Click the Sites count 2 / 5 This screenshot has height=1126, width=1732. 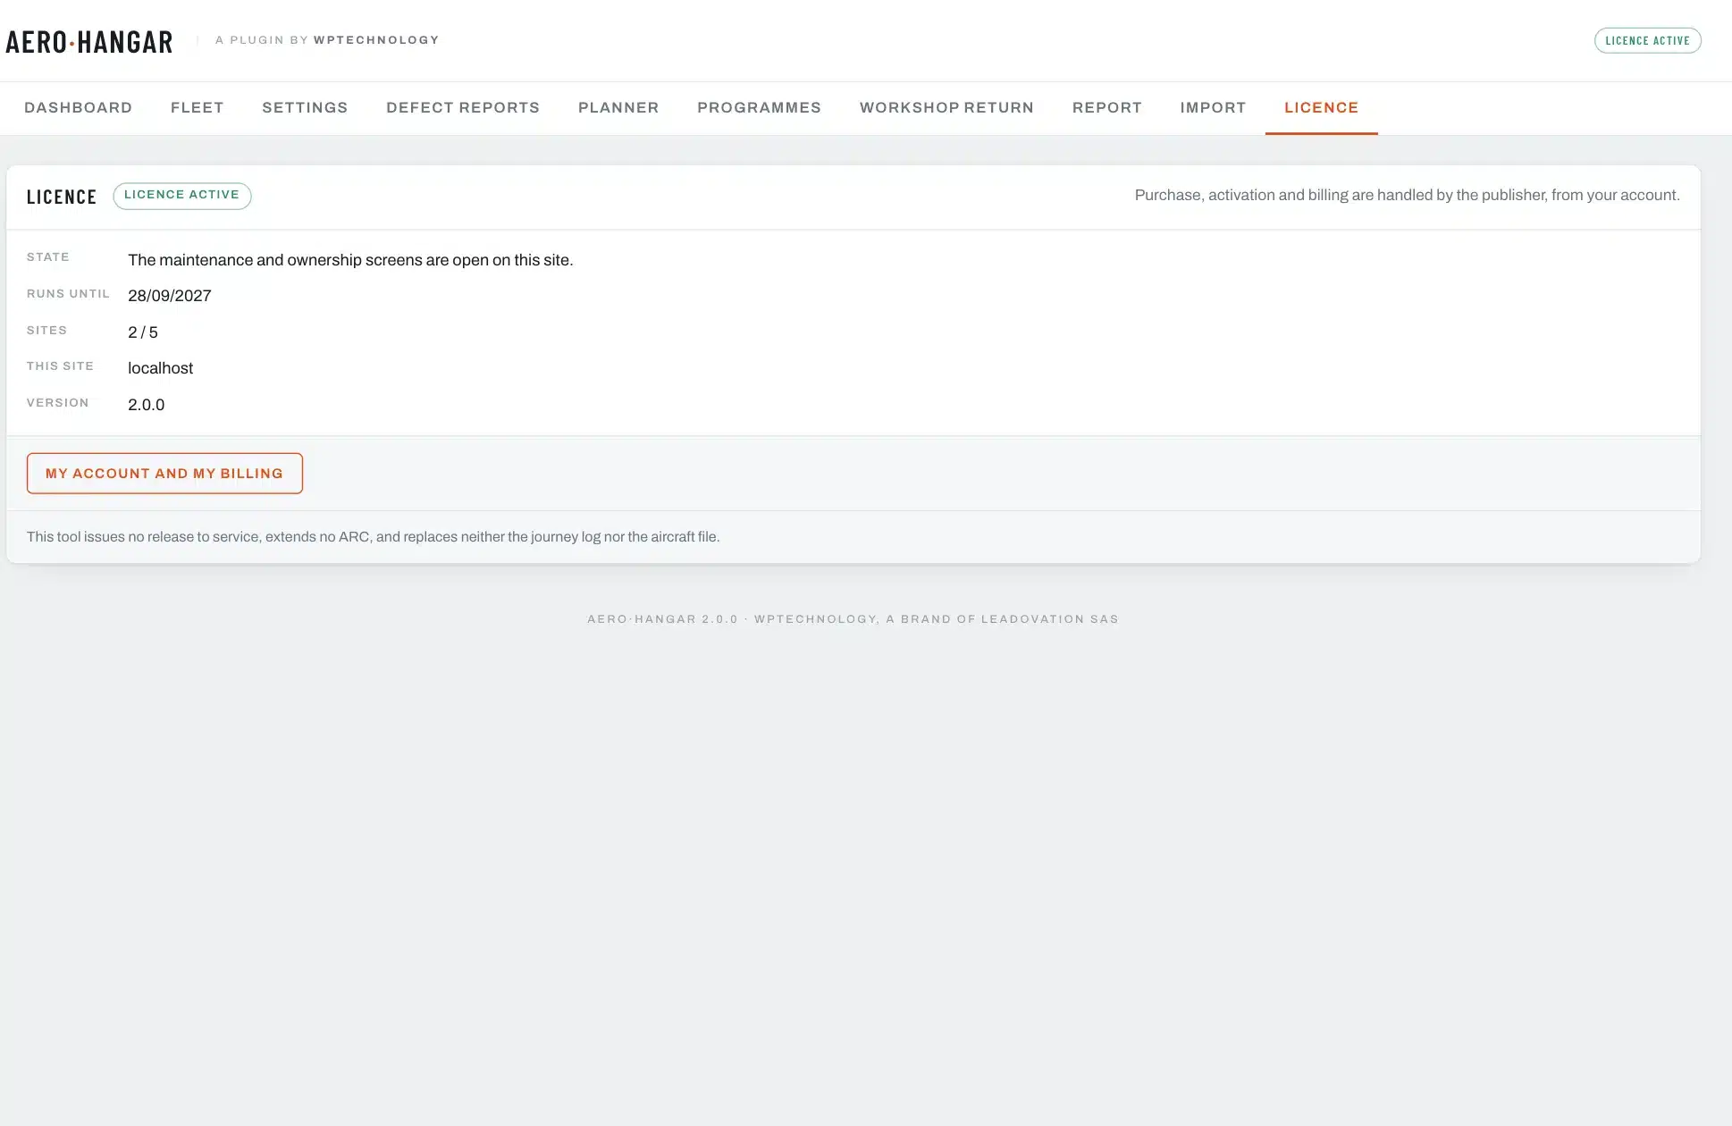(143, 332)
